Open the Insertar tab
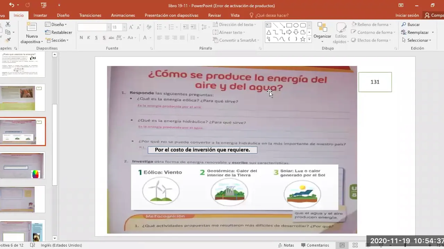This screenshot has height=249, width=444. (x=40, y=15)
